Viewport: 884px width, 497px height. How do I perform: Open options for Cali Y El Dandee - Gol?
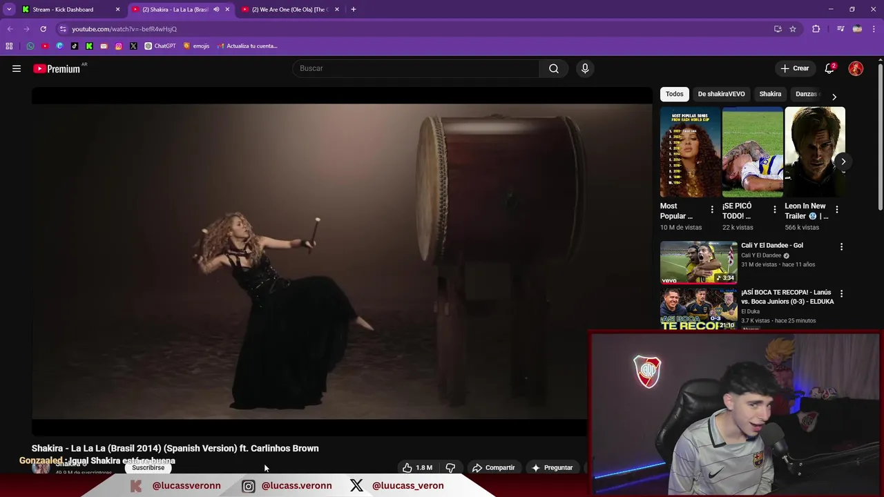841,246
